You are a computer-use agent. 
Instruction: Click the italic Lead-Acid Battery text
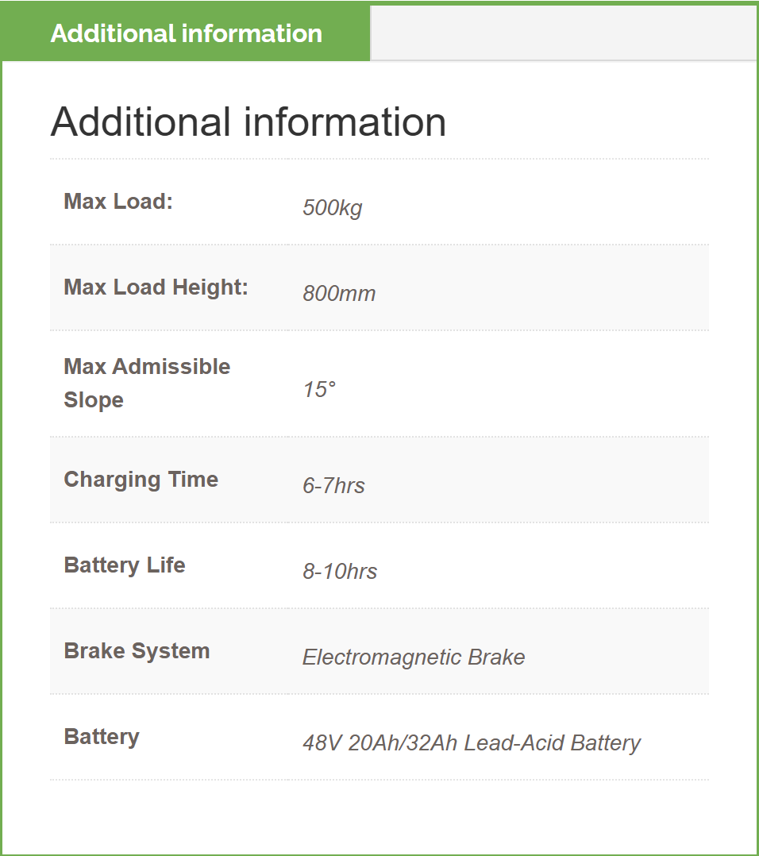tap(553, 743)
